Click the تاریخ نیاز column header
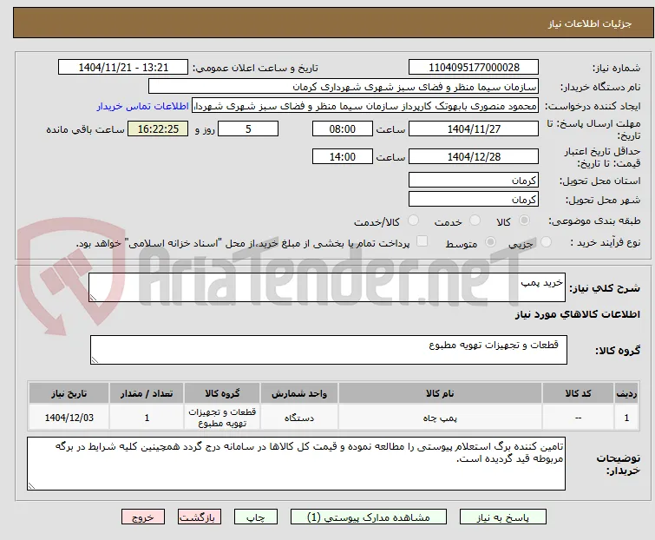Image resolution: width=655 pixels, height=540 pixels. pos(69,393)
